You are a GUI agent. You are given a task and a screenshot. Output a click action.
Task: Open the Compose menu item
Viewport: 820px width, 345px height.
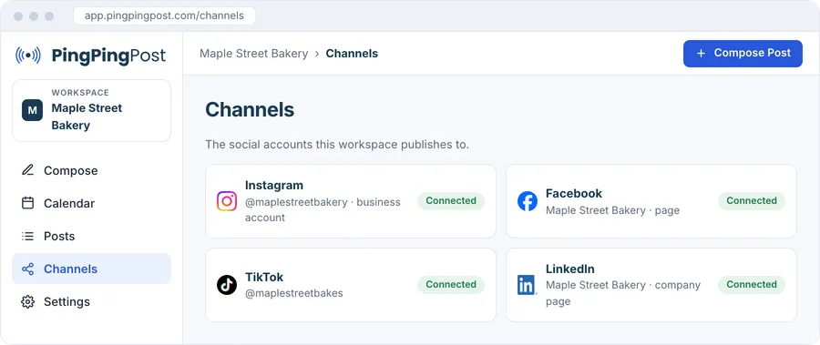[91, 170]
